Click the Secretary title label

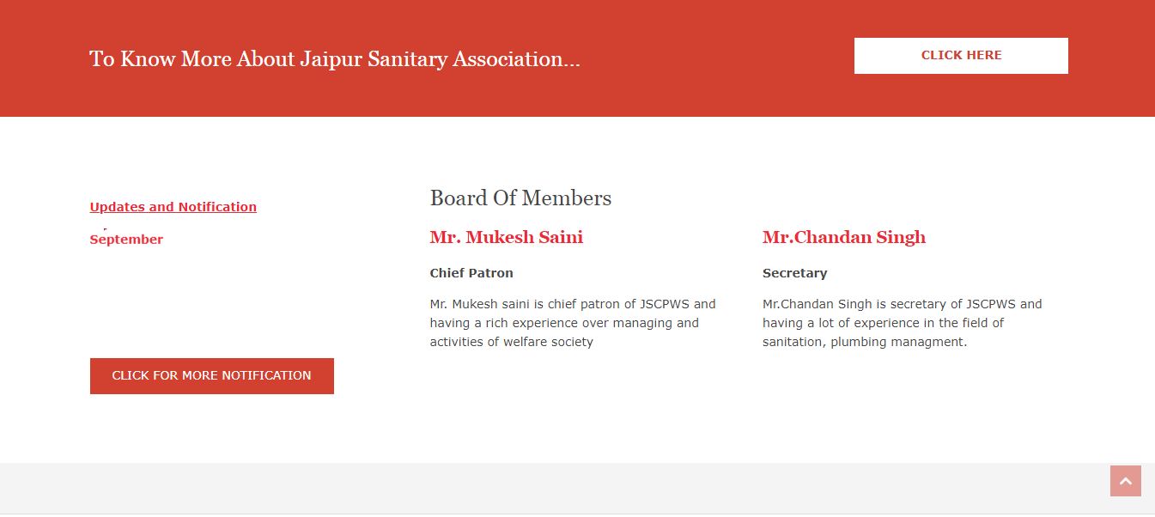click(x=794, y=273)
